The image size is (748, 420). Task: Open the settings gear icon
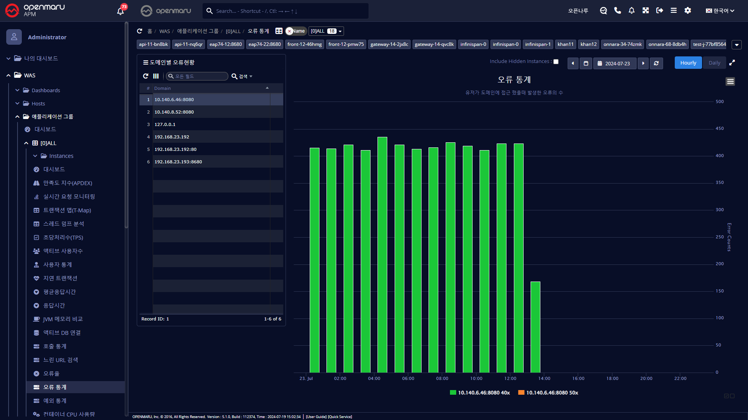(688, 10)
